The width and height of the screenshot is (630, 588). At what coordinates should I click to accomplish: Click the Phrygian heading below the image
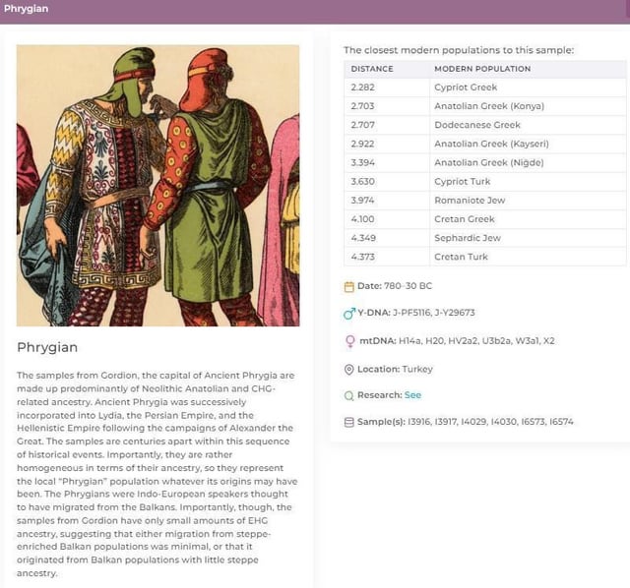pos(47,347)
